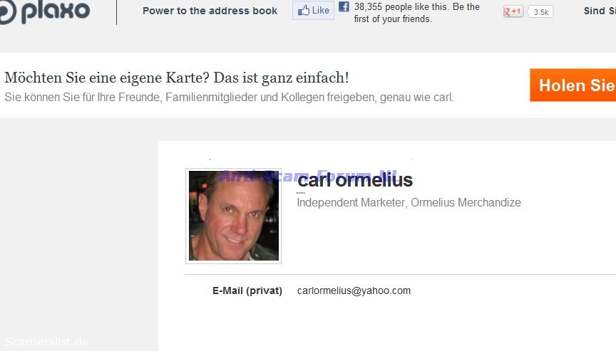Click the Facebook Like button label
The height and width of the screenshot is (351, 616).
coord(321,10)
